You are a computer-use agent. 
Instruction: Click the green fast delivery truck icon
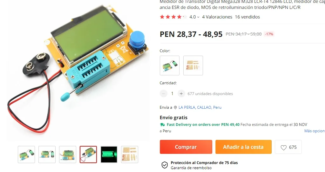pyautogui.click(x=162, y=125)
